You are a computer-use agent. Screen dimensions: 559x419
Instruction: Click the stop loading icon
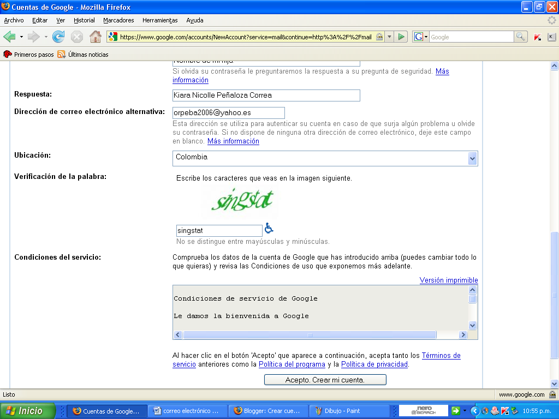point(77,37)
